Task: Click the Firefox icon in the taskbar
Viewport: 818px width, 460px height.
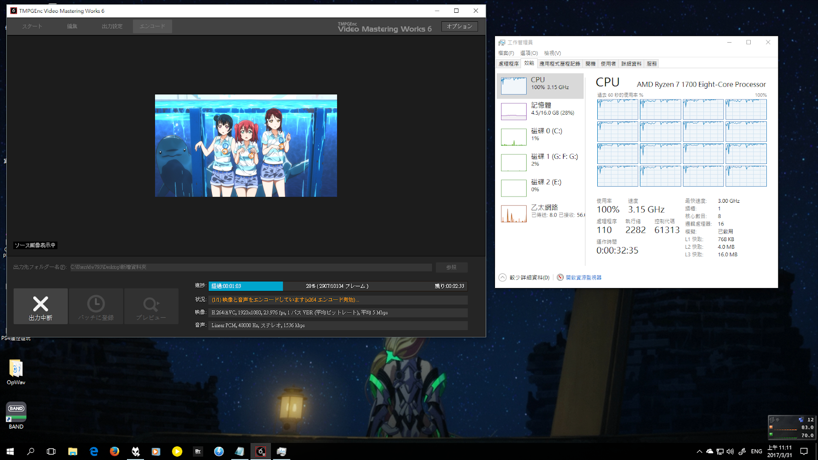Action: click(115, 451)
